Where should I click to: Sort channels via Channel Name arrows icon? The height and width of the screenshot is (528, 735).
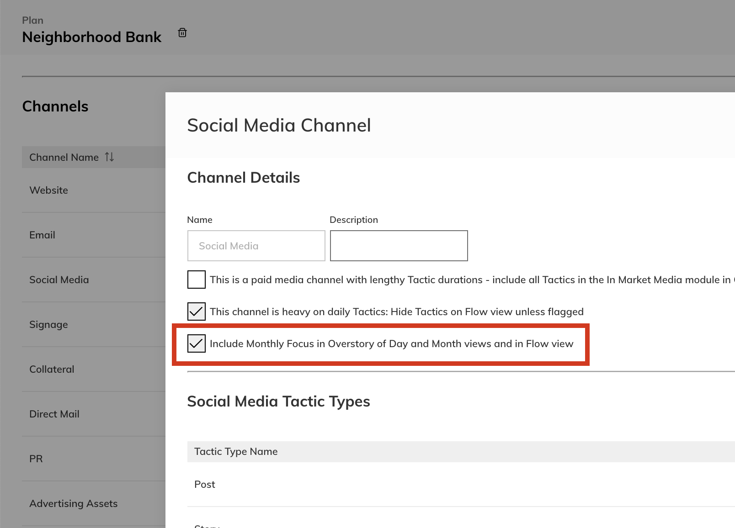(109, 157)
